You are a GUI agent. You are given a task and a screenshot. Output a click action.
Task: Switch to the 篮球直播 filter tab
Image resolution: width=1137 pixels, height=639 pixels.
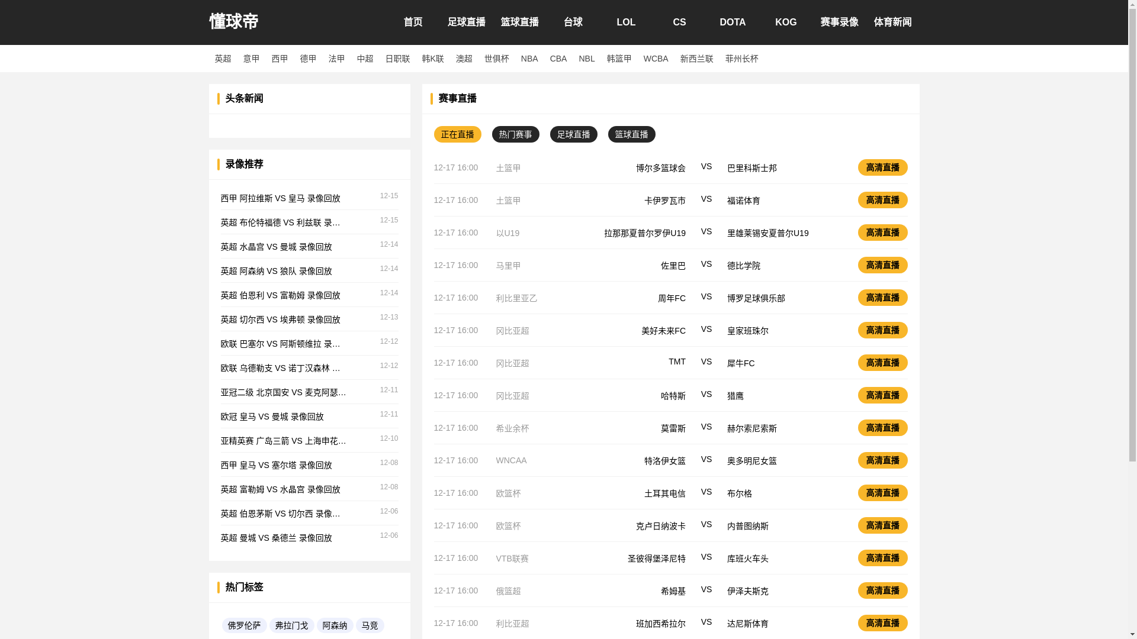click(631, 134)
